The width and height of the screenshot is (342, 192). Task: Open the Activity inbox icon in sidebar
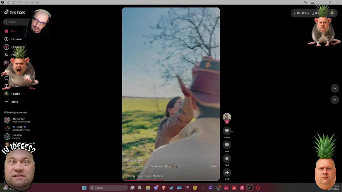(6, 78)
